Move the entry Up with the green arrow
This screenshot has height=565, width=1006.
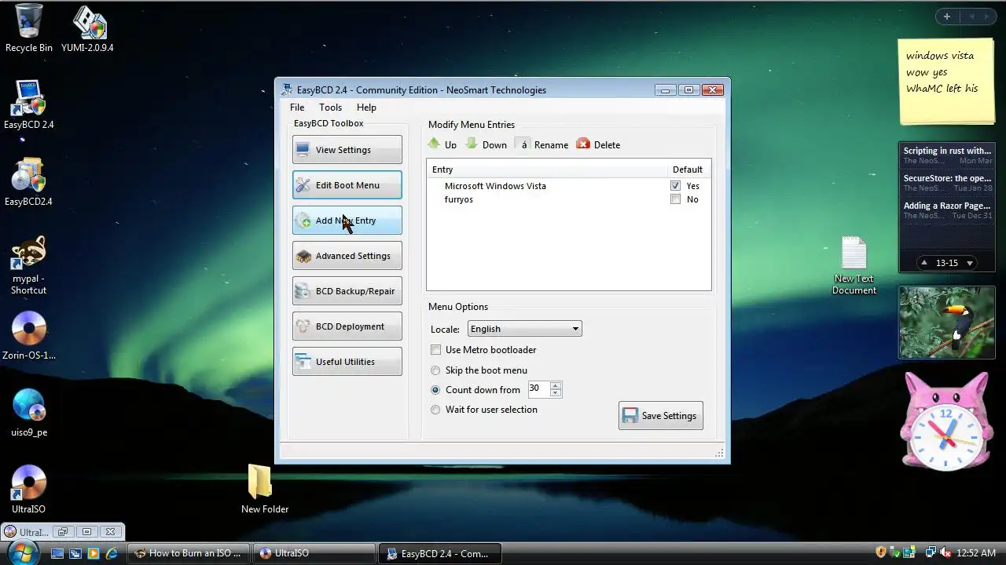tap(442, 144)
